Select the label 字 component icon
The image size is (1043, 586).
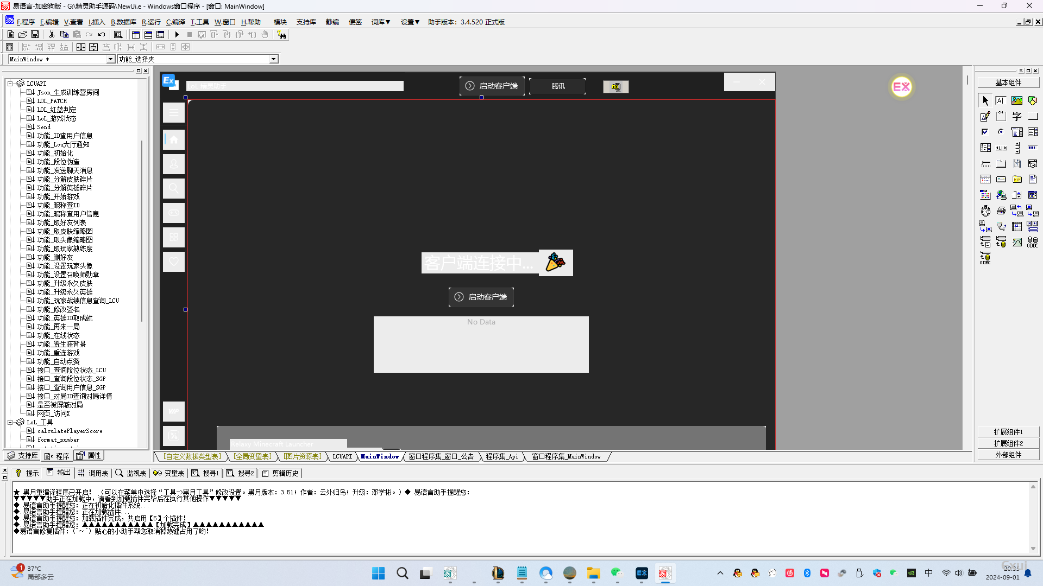[1017, 116]
